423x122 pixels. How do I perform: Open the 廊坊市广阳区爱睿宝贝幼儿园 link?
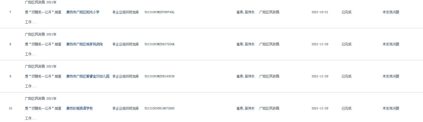click(88, 76)
